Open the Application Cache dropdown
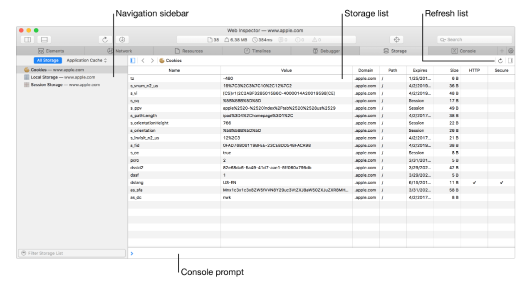Image resolution: width=531 pixels, height=283 pixels. click(86, 60)
